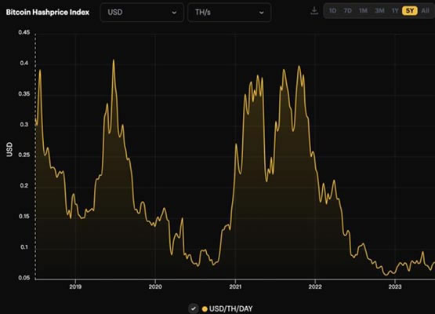Click the 2019 label on the time axis
This screenshot has height=314, width=435.
[x=75, y=287]
